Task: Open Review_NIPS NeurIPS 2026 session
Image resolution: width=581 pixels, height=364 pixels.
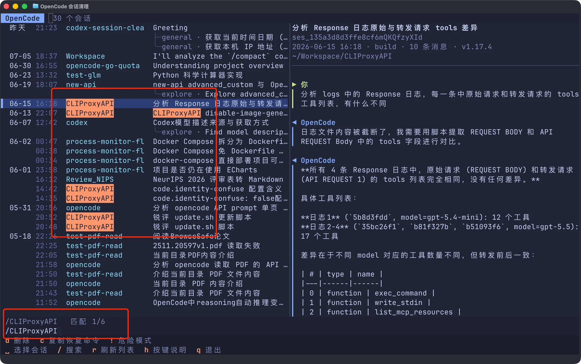Action: click(145, 180)
